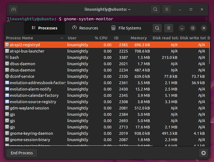Image resolution: width=214 pixels, height=162 pixels.
Task: Sort by Memory column header
Action: click(x=140, y=38)
